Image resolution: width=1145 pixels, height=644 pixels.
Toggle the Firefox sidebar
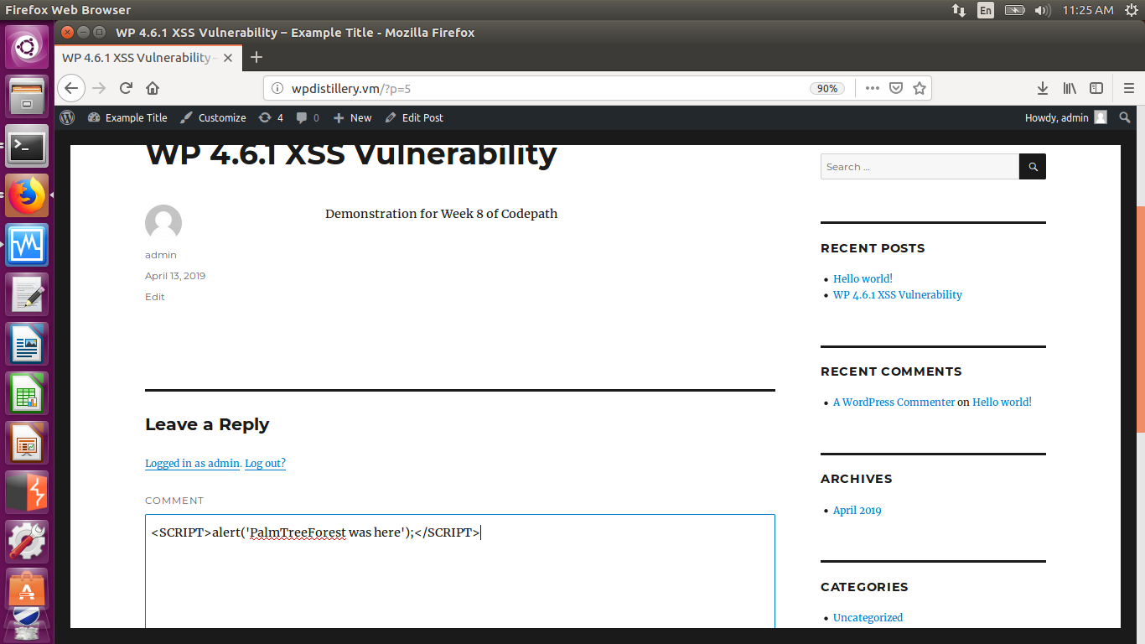pyautogui.click(x=1096, y=88)
